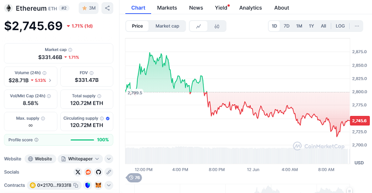372x193 pixels.
Task: Click the 1.71% (1d) price change
Action: click(x=80, y=26)
